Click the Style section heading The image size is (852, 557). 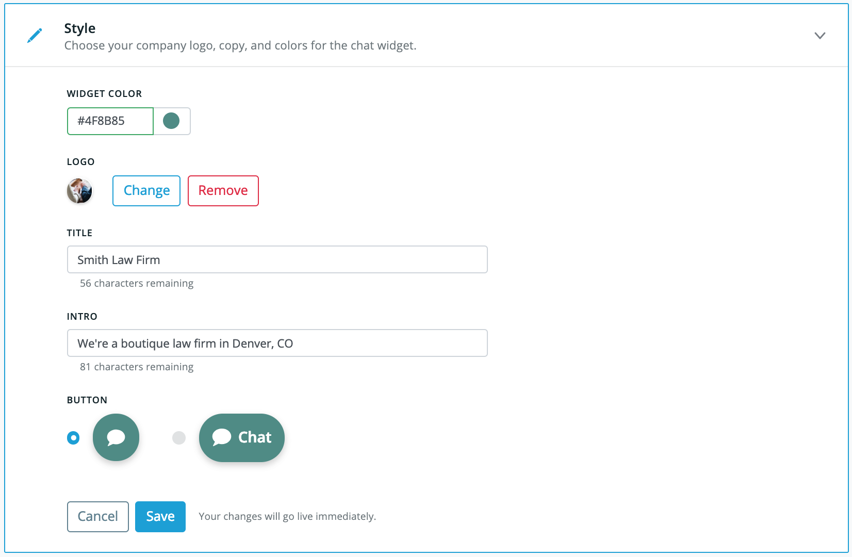[80, 28]
